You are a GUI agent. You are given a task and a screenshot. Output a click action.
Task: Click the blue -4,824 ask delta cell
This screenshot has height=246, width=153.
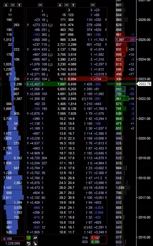(99, 208)
